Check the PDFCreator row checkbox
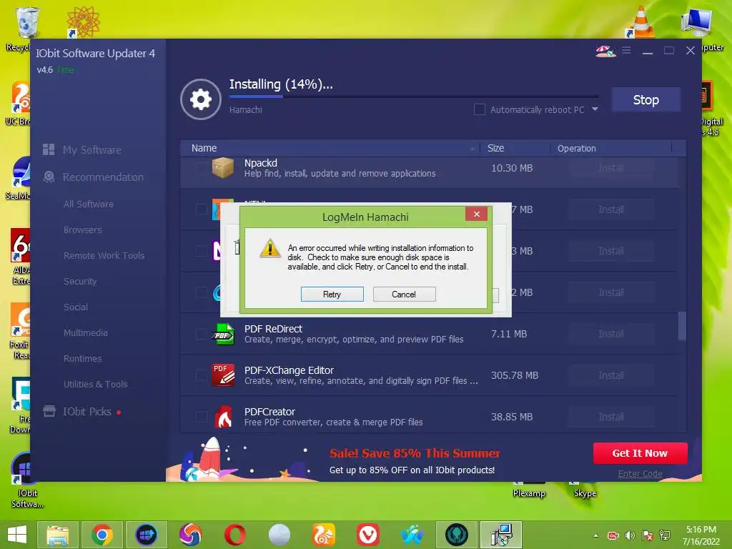Viewport: 732px width, 549px height. 201,417
